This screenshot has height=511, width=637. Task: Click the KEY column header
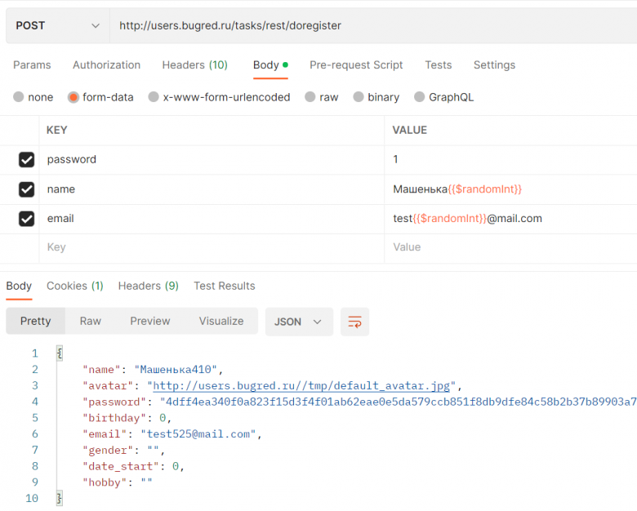(x=57, y=130)
